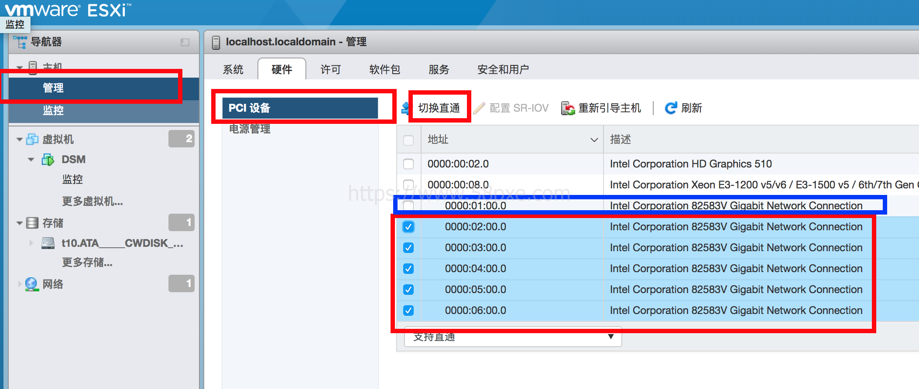Click the Reboot host (重新引导主机) icon
The height and width of the screenshot is (389, 919).
point(568,108)
